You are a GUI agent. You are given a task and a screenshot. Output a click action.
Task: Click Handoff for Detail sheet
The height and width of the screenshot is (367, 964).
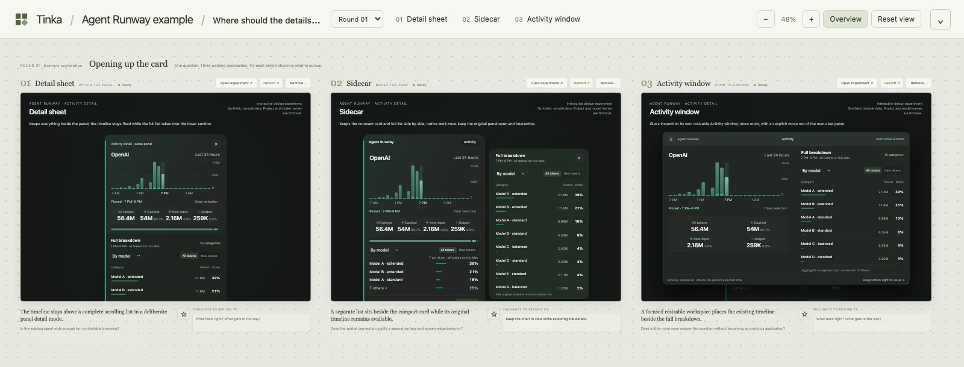(271, 83)
